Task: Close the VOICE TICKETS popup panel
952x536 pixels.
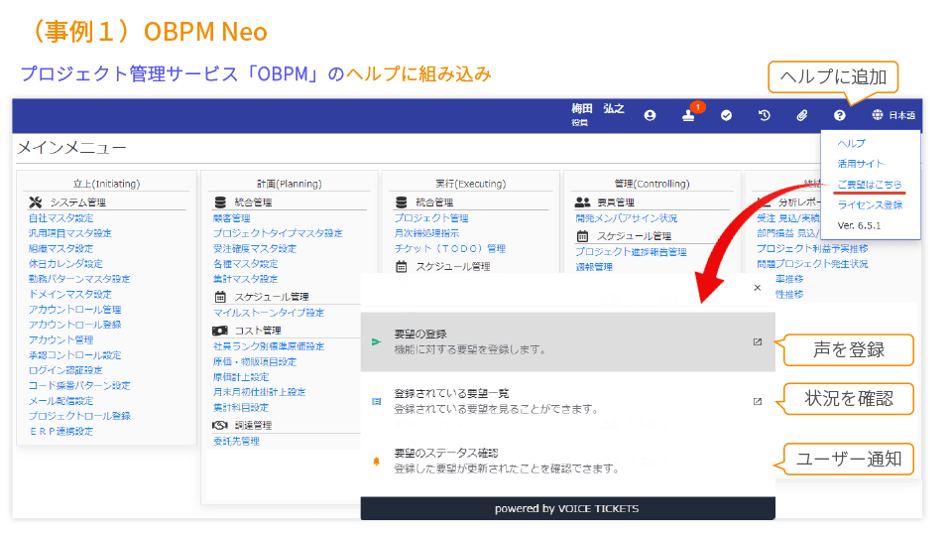Action: pos(758,288)
